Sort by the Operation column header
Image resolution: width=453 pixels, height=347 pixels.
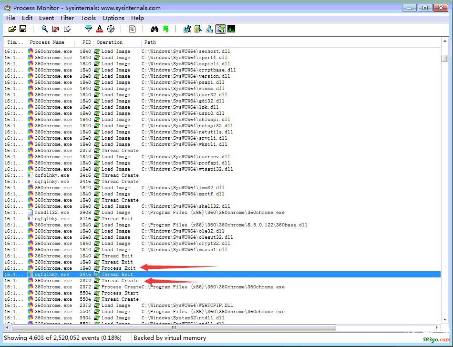117,42
